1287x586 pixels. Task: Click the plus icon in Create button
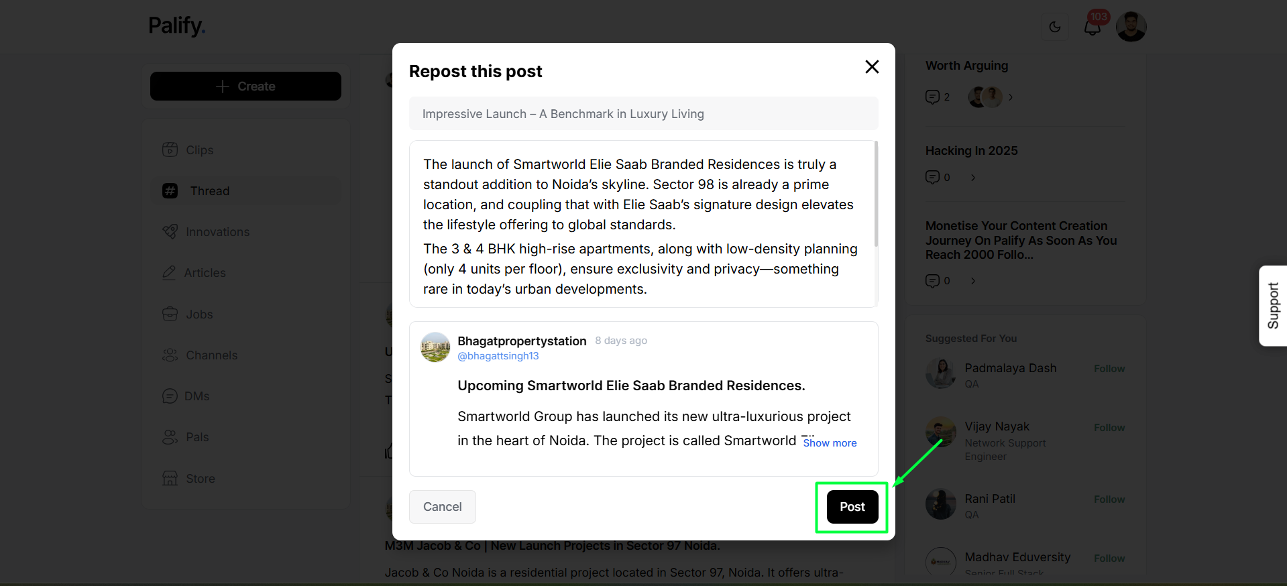[x=223, y=86]
